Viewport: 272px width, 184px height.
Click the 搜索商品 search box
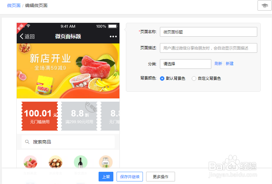tap(68, 142)
